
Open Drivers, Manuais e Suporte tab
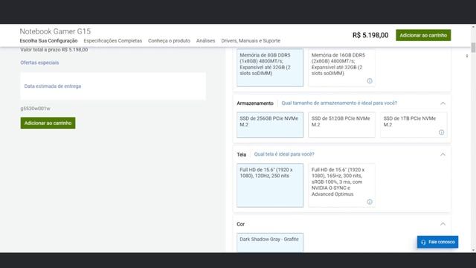pos(251,41)
